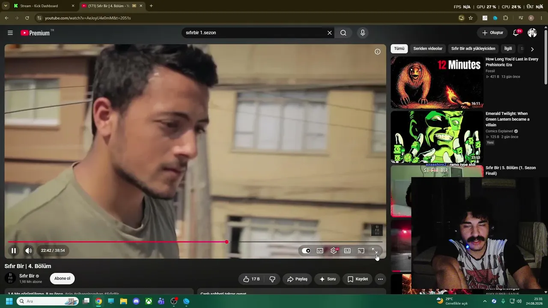Viewport: 548px width, 308px height.
Task: Open the player settings gear
Action: (x=334, y=251)
